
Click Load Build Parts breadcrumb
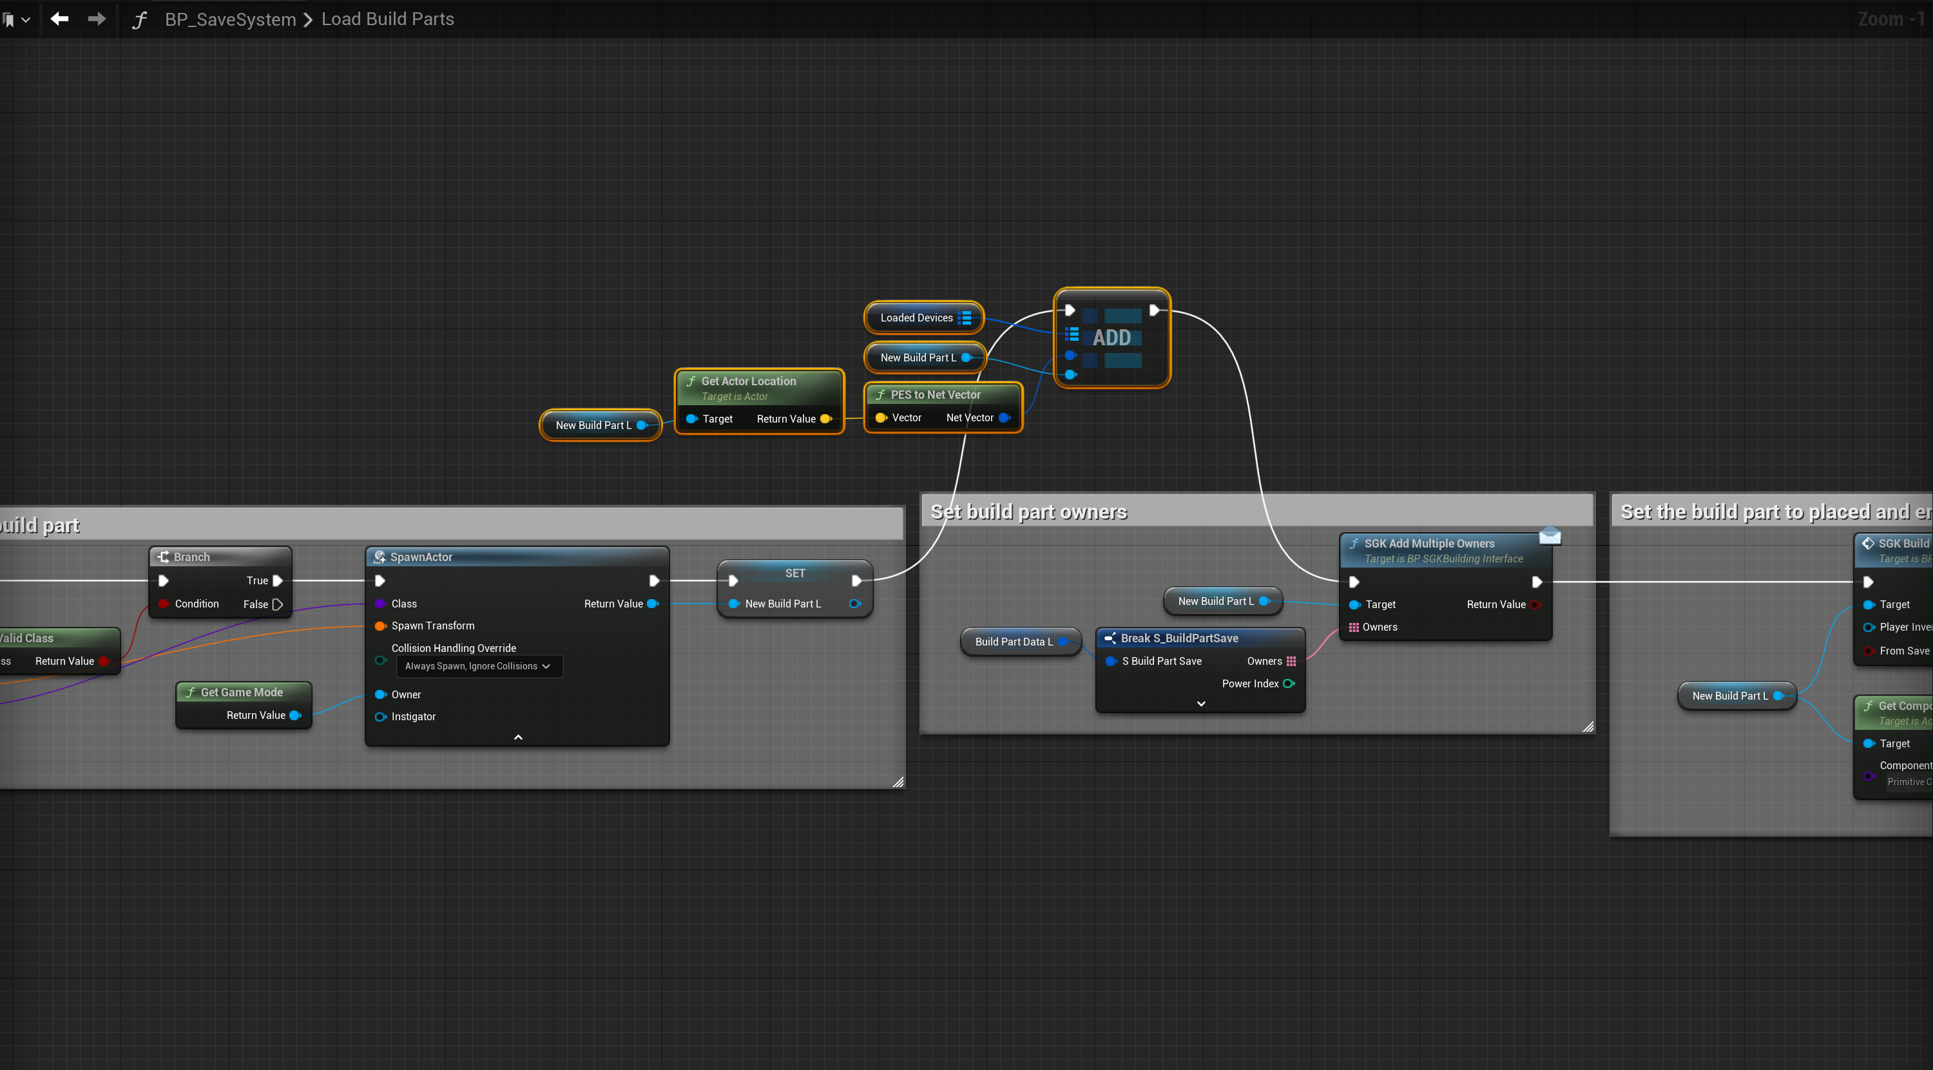click(387, 19)
